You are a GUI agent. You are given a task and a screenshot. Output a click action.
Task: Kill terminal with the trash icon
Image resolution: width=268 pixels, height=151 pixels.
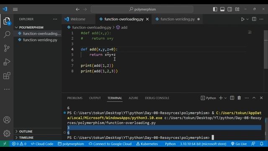pos(239,98)
